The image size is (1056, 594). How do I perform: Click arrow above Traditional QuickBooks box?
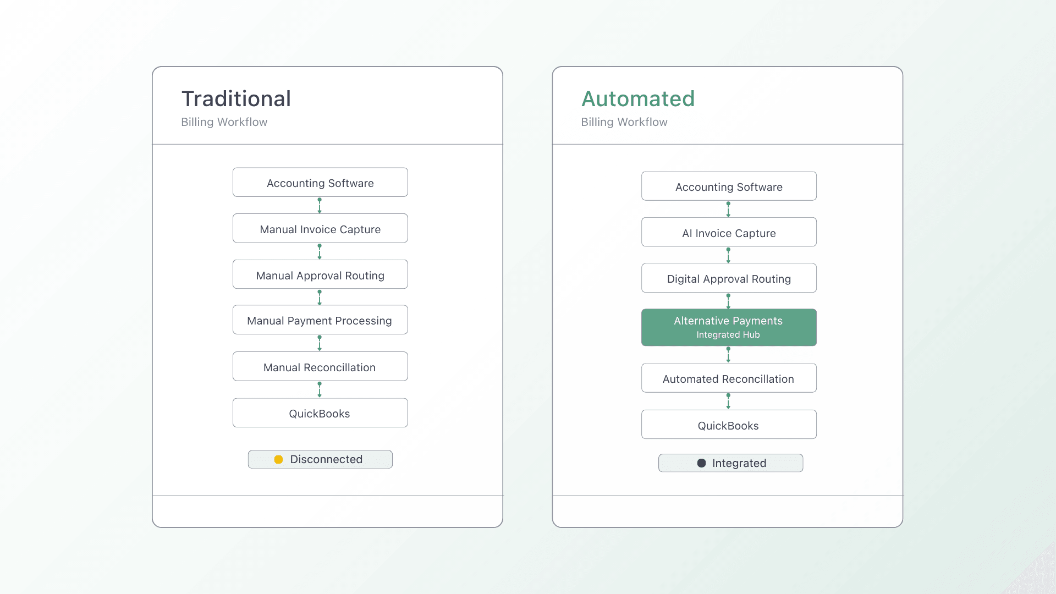click(x=320, y=389)
